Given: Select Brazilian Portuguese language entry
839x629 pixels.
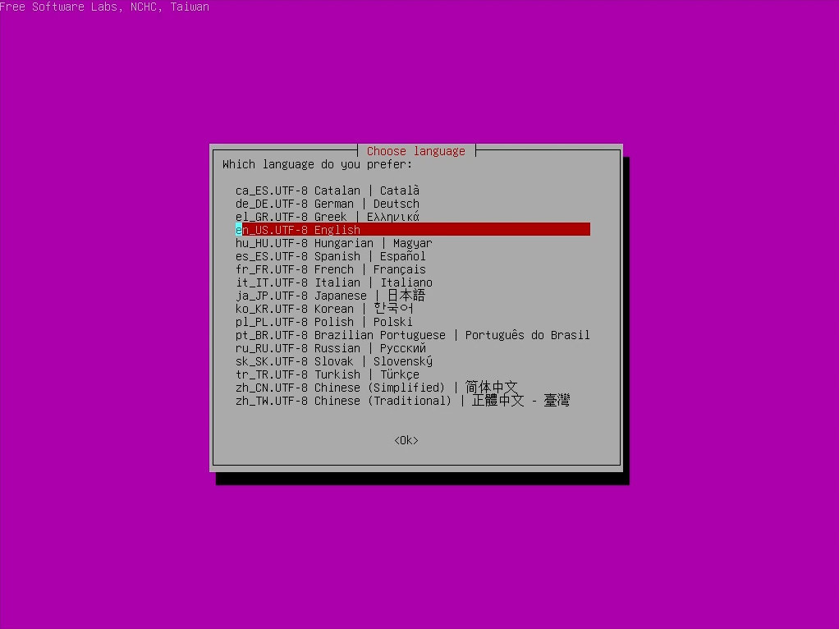Looking at the screenshot, I should [412, 335].
